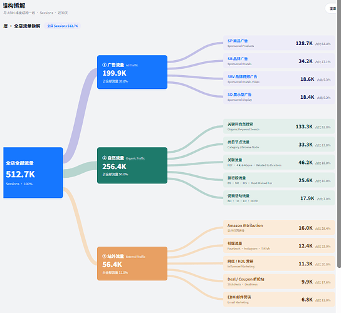Click the 关联流量 46.2K row
Viewport: 341px width, 313px height.
click(279, 162)
